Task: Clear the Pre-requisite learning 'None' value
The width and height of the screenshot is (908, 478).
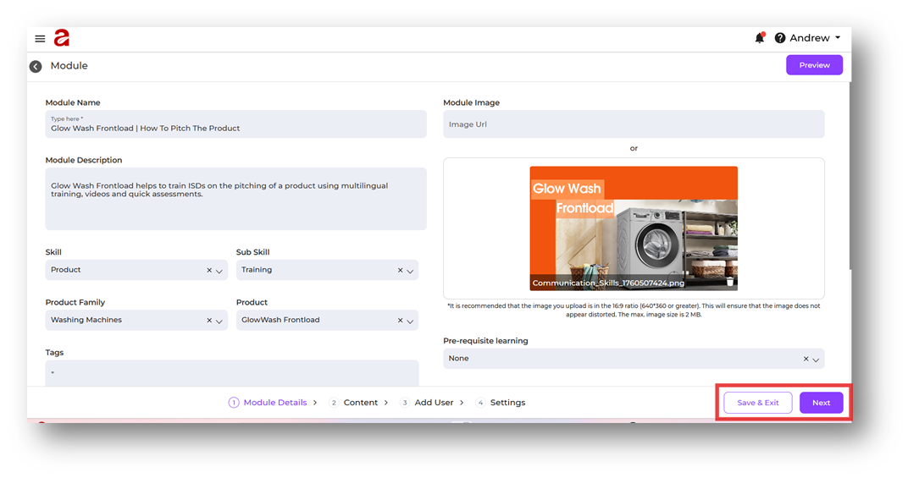Action: point(806,359)
